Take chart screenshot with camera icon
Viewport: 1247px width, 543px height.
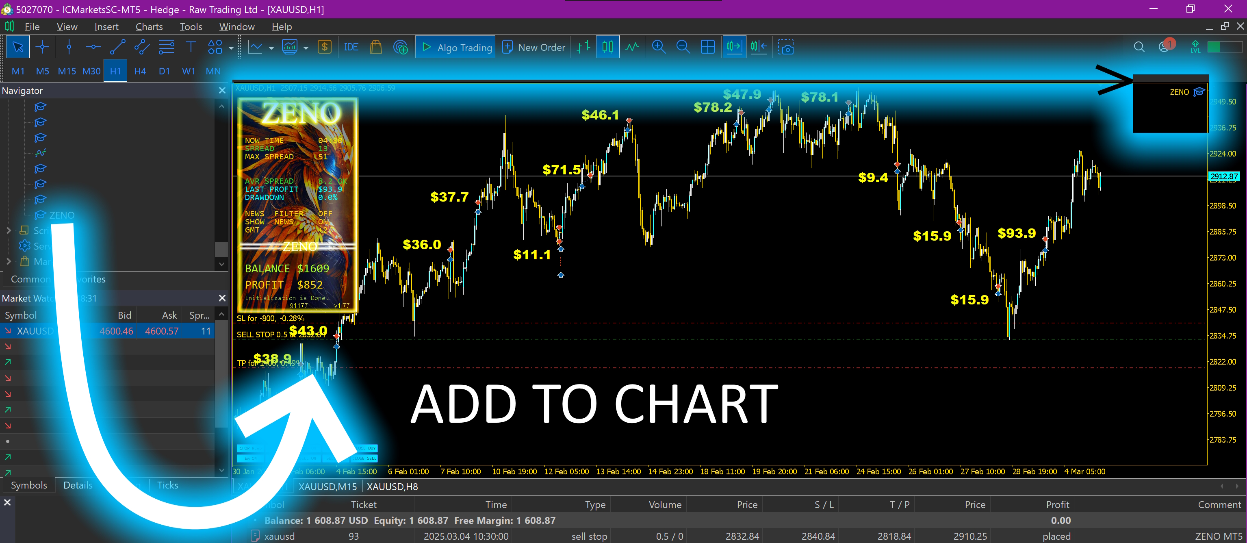[x=786, y=47]
